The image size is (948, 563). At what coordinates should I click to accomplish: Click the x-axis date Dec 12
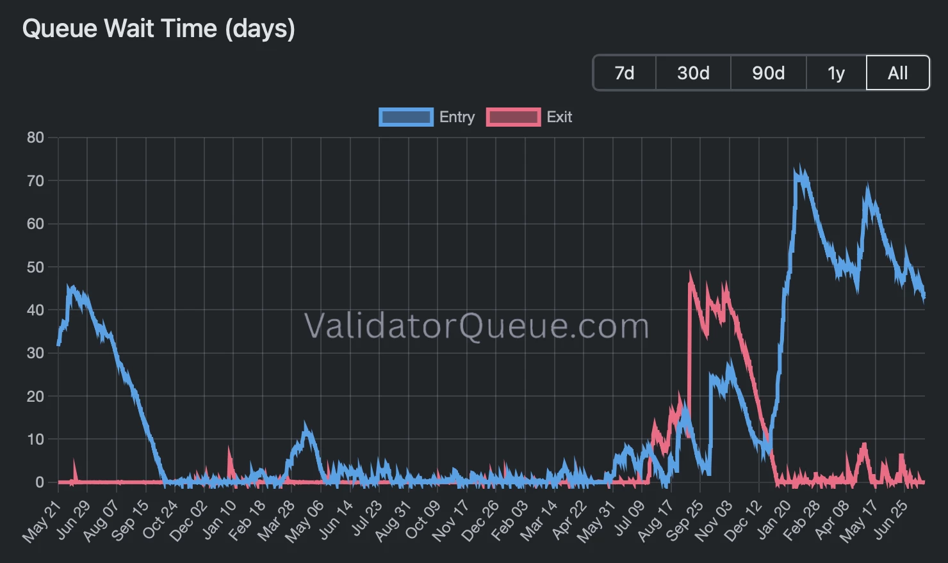742,521
